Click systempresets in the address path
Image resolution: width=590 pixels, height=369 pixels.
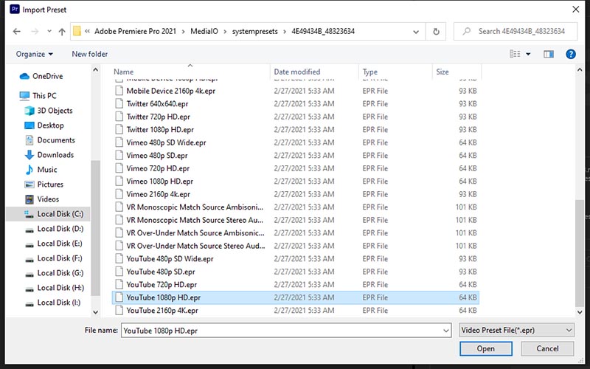coord(254,31)
